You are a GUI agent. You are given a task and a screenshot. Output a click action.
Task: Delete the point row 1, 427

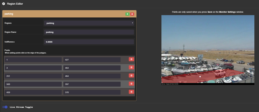tap(131, 59)
